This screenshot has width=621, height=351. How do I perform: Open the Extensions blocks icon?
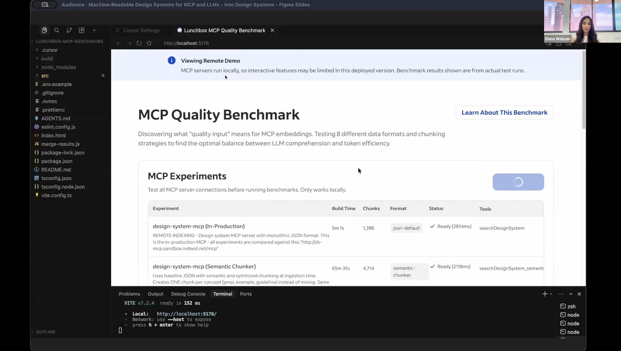(81, 30)
